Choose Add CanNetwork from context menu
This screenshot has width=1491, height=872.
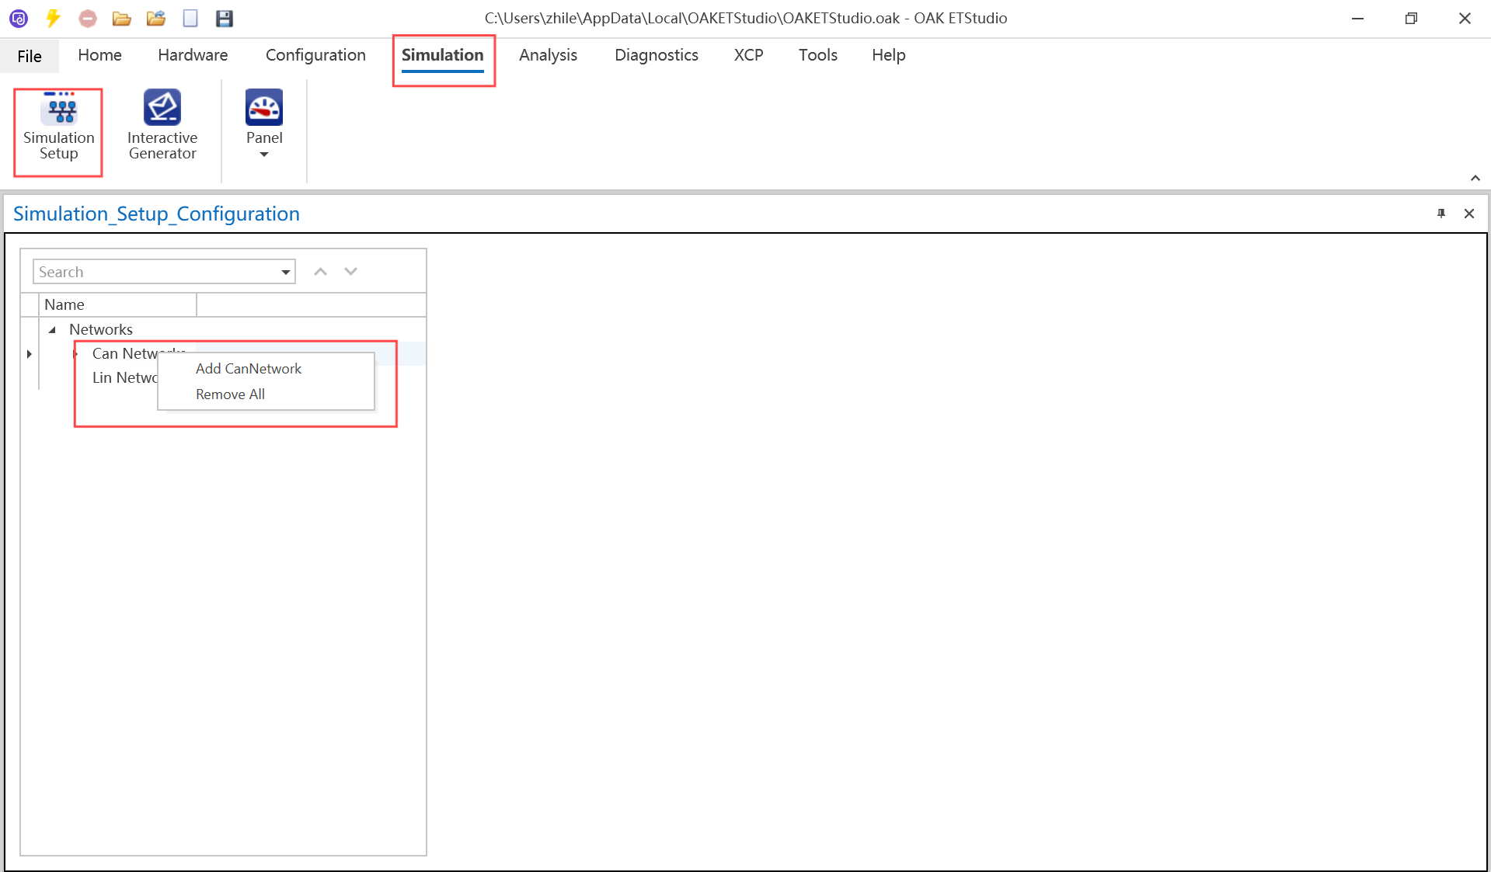pyautogui.click(x=249, y=369)
